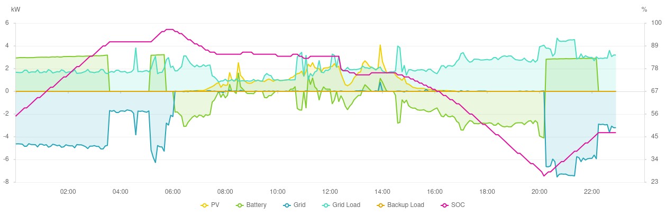Hide the SOC line via legend label

pyautogui.click(x=458, y=205)
